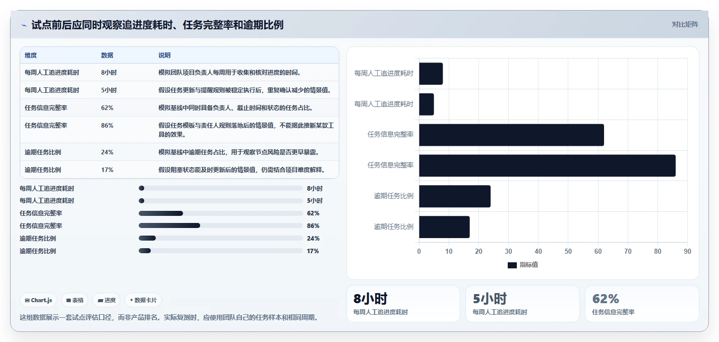Image resolution: width=719 pixels, height=342 pixels.
Task: Click the description starting 假设任务模板与责任人规则
Action: click(246, 130)
